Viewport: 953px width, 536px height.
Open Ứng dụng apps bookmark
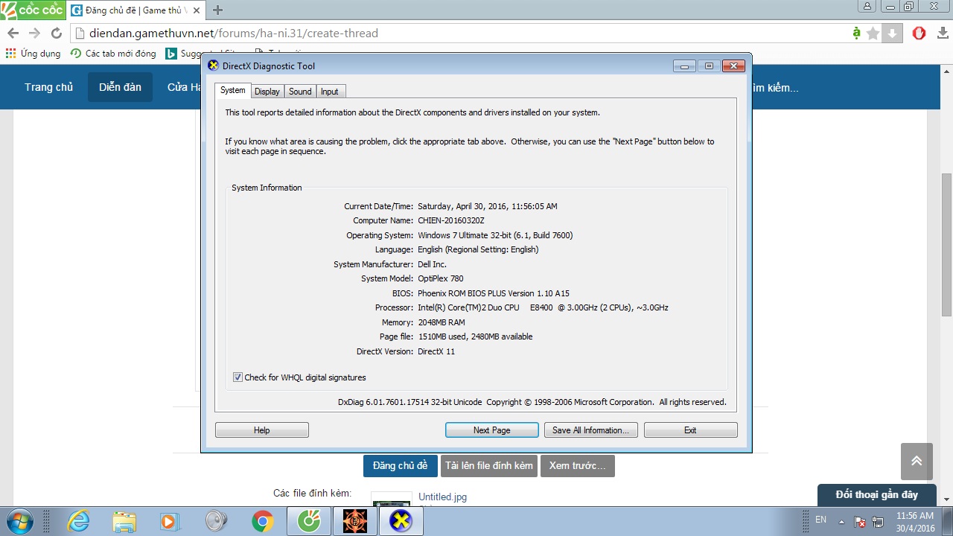pyautogui.click(x=33, y=54)
